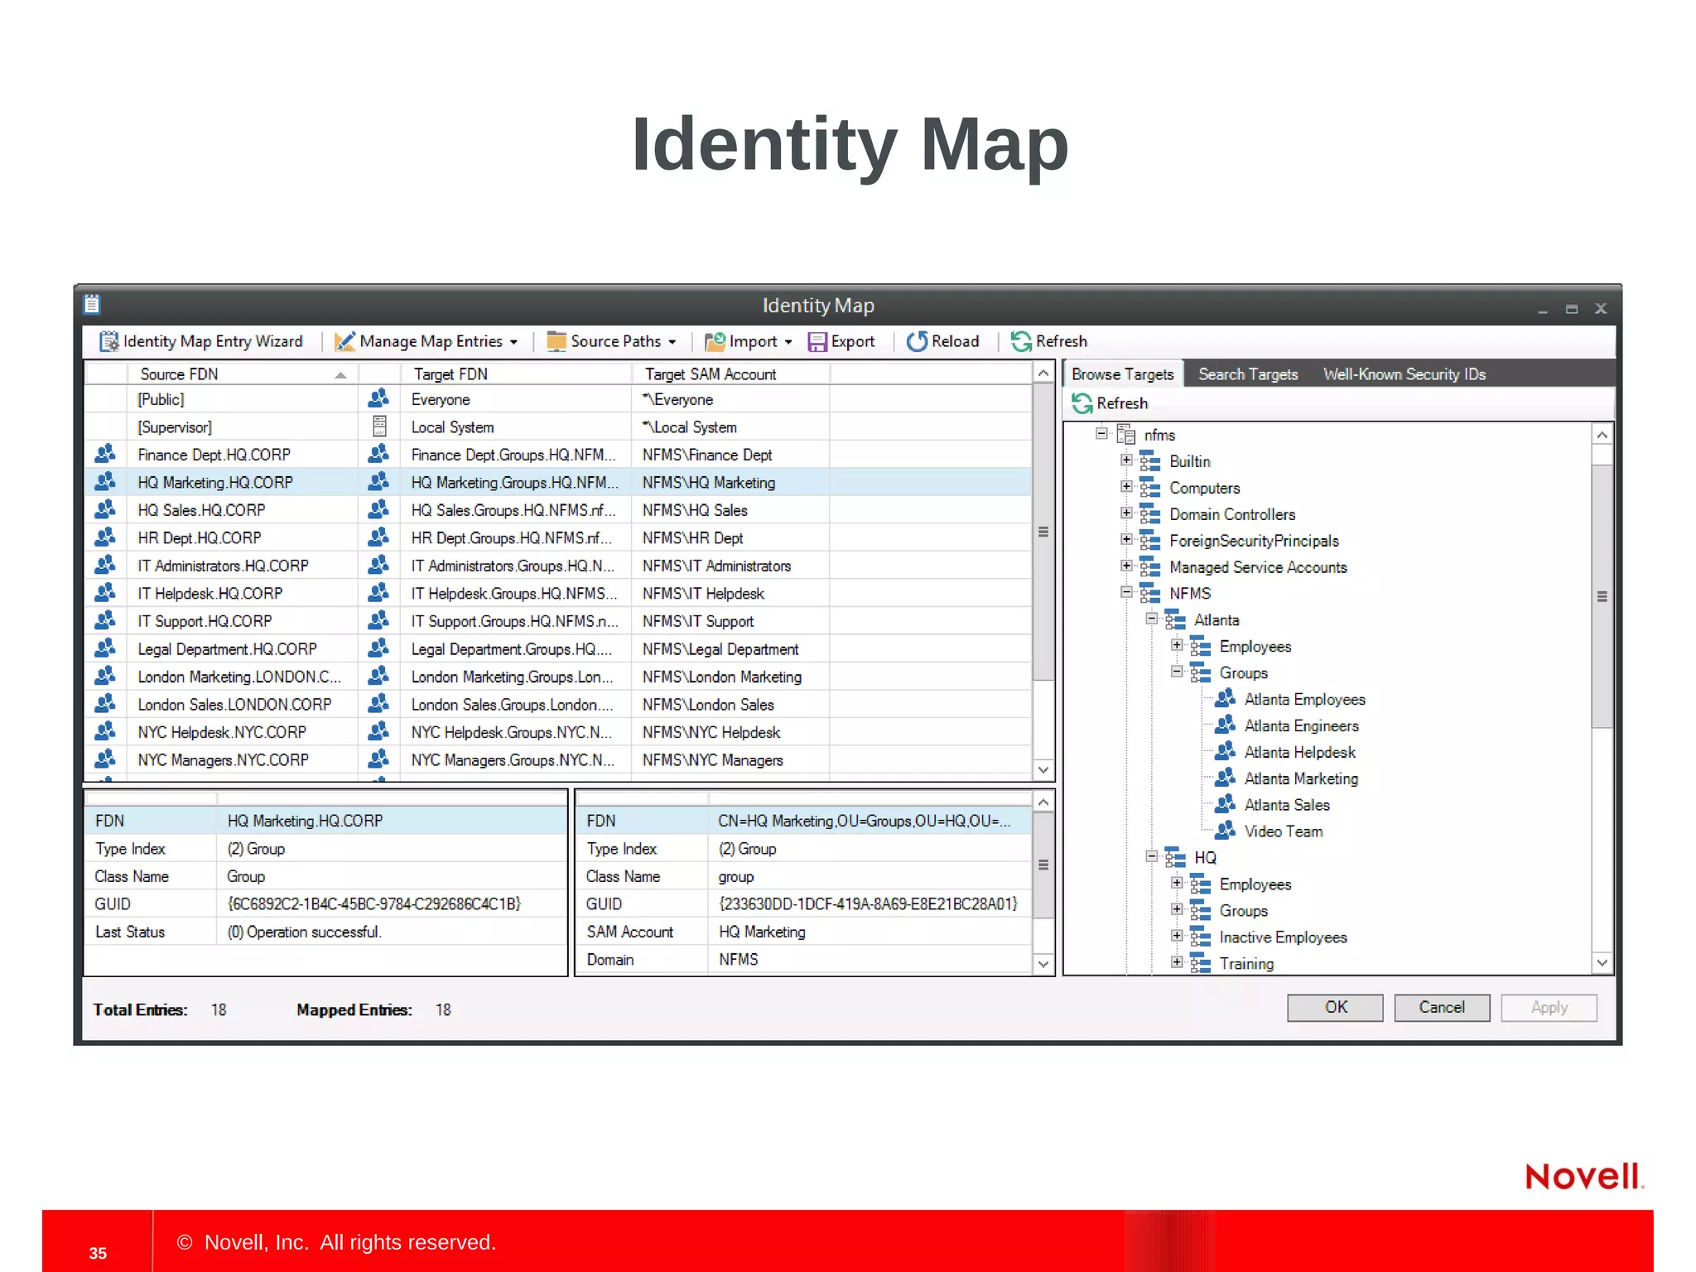The height and width of the screenshot is (1272, 1696).
Task: Click the Export toolbar label
Action: click(x=853, y=341)
